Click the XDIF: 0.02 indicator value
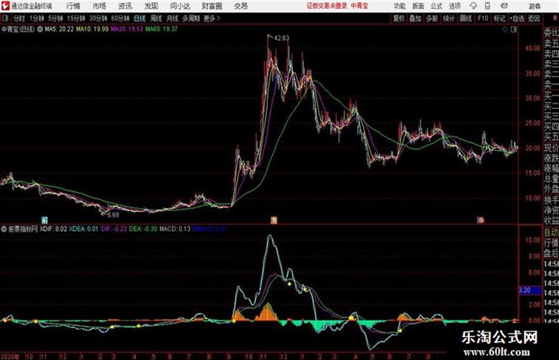Viewport: 559px width, 360px height. click(53, 229)
